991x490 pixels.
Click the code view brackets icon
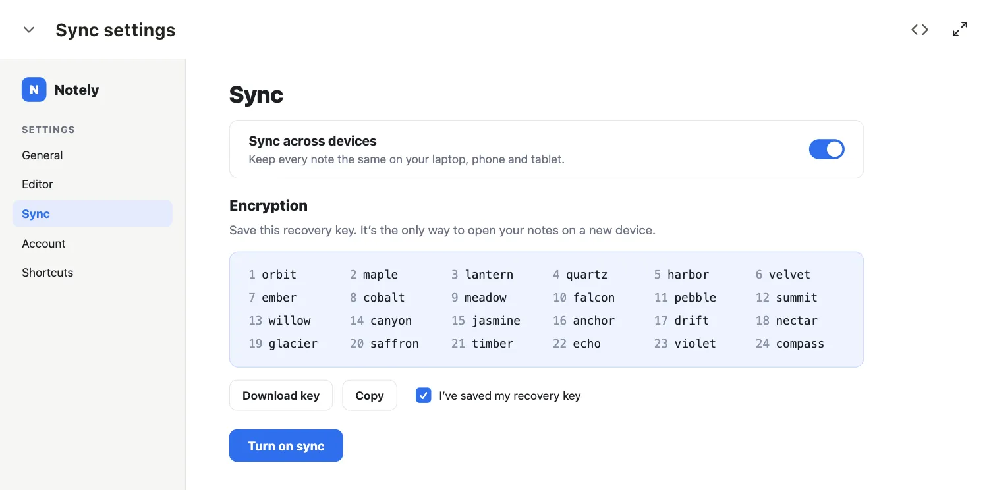(x=920, y=30)
